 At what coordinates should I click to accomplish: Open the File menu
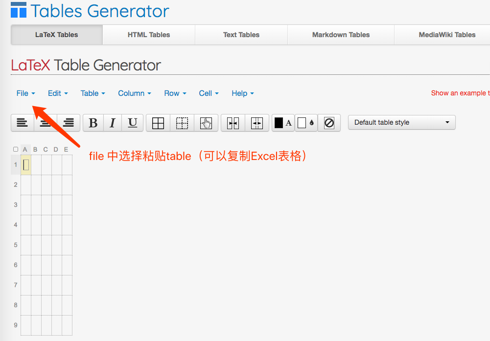click(x=25, y=93)
